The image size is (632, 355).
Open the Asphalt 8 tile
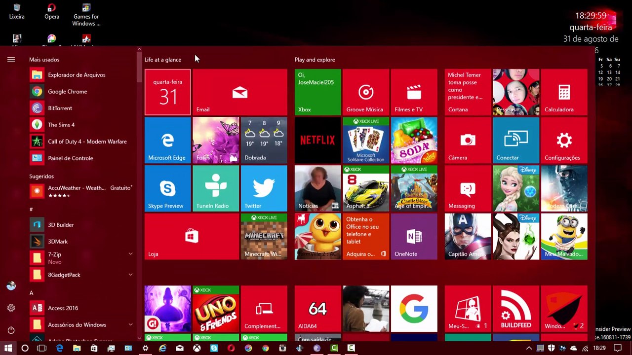pyautogui.click(x=366, y=188)
